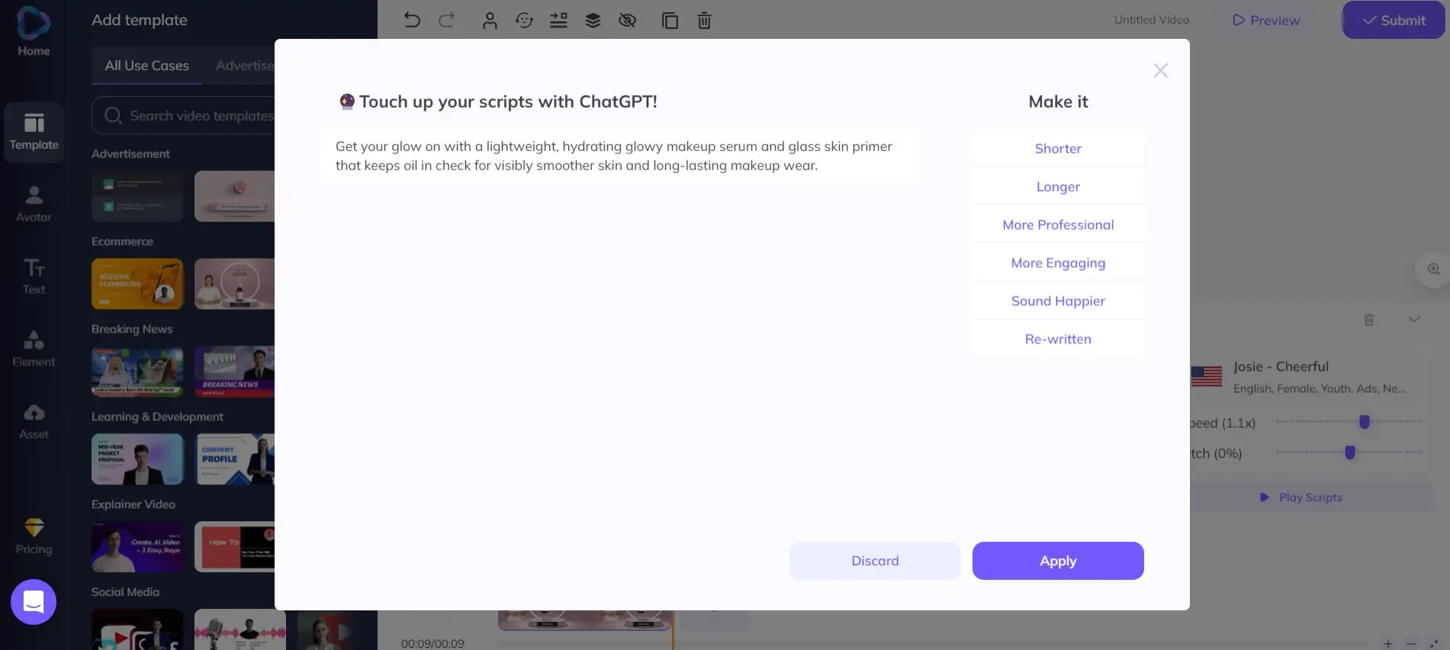Click the Social Media category heading

click(x=125, y=592)
